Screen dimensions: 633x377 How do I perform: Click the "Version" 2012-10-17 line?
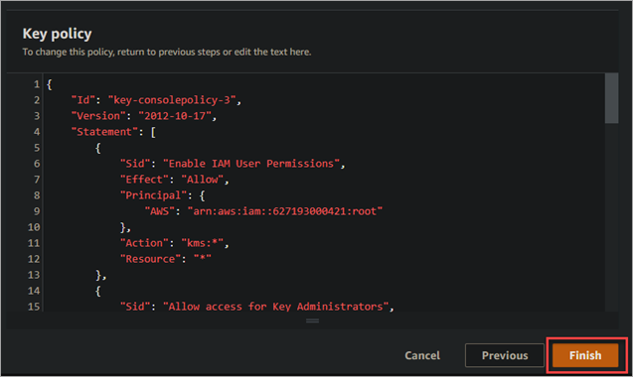pos(144,116)
